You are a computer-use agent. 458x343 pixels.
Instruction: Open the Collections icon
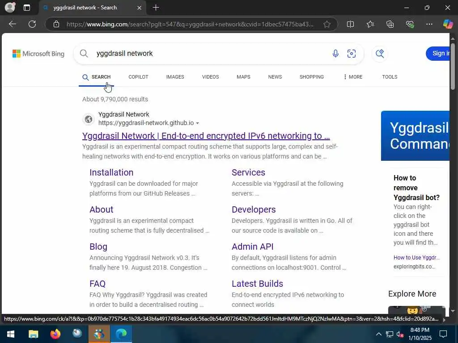tap(390, 24)
